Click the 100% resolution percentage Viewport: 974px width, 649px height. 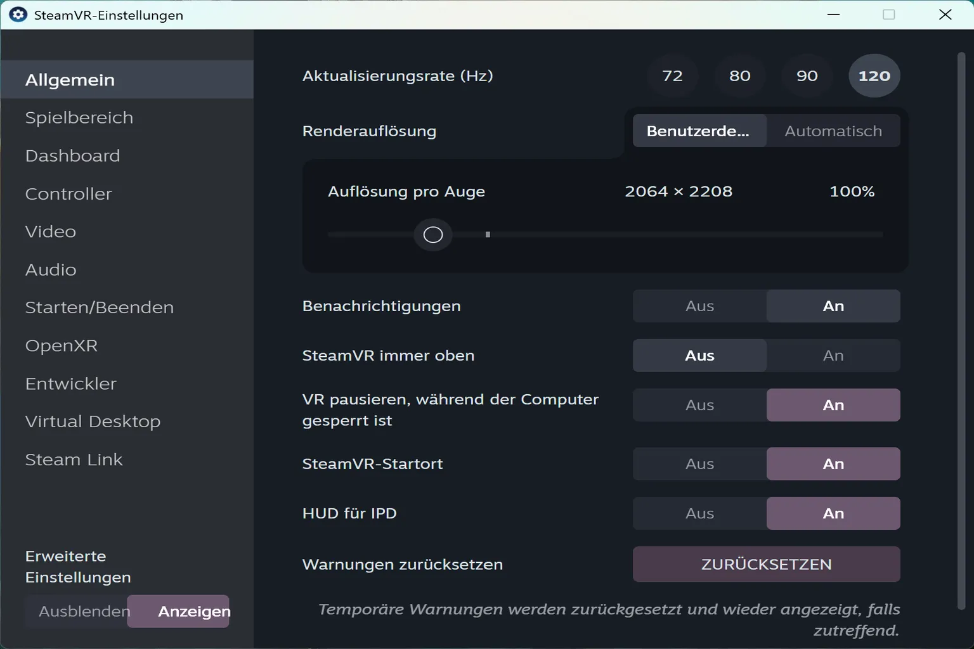pos(852,191)
